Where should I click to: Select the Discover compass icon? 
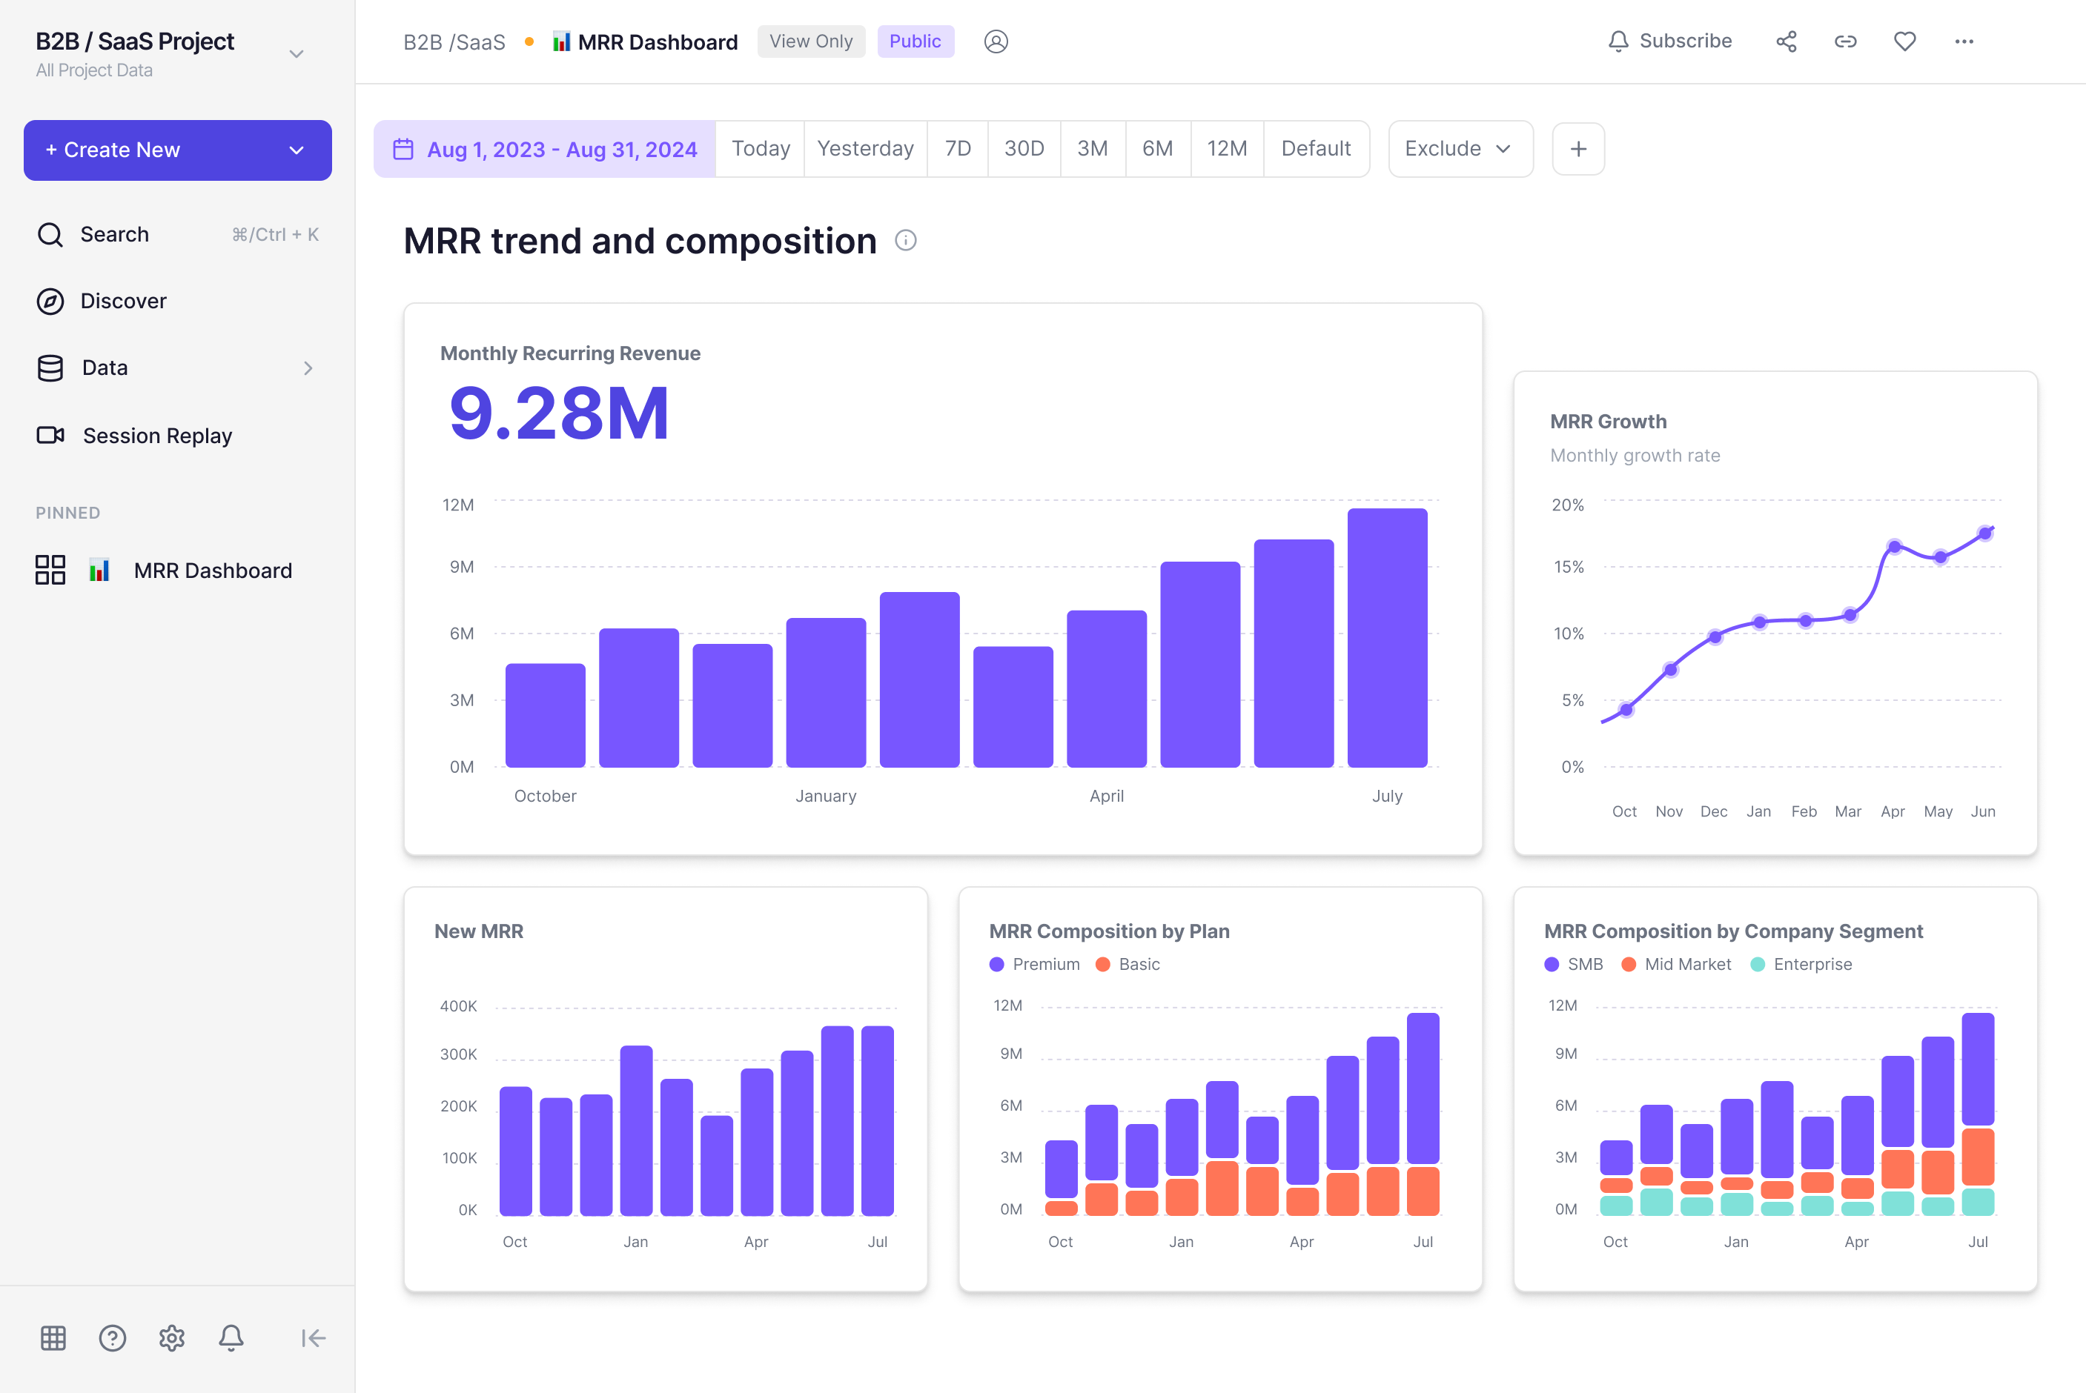pos(50,300)
